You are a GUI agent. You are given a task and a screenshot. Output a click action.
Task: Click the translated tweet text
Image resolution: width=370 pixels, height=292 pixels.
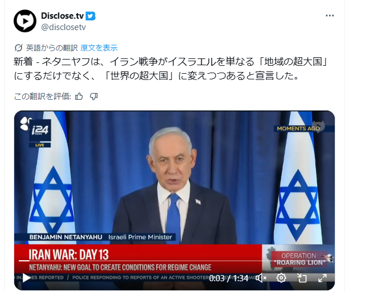pyautogui.click(x=171, y=69)
